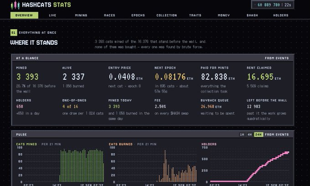310x186 pixels.
Task: Click left before the wall 12 983
Action: 253,107
